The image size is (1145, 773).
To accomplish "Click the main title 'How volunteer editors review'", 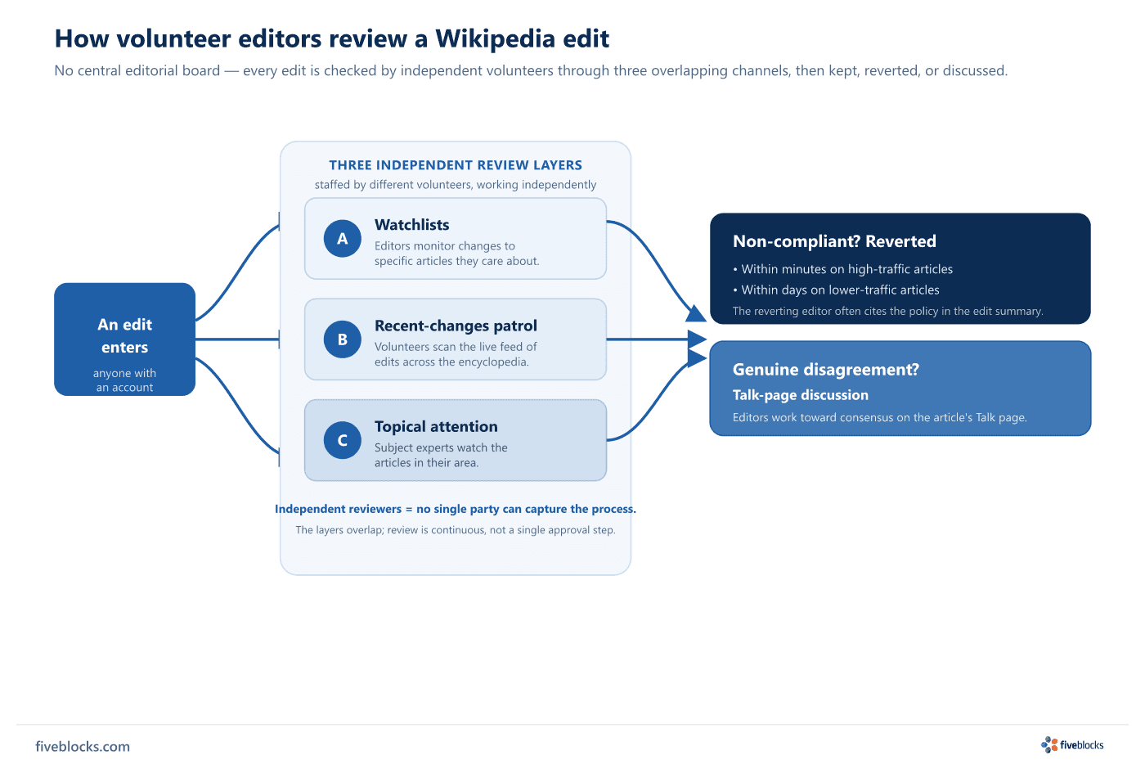I will [x=332, y=38].
